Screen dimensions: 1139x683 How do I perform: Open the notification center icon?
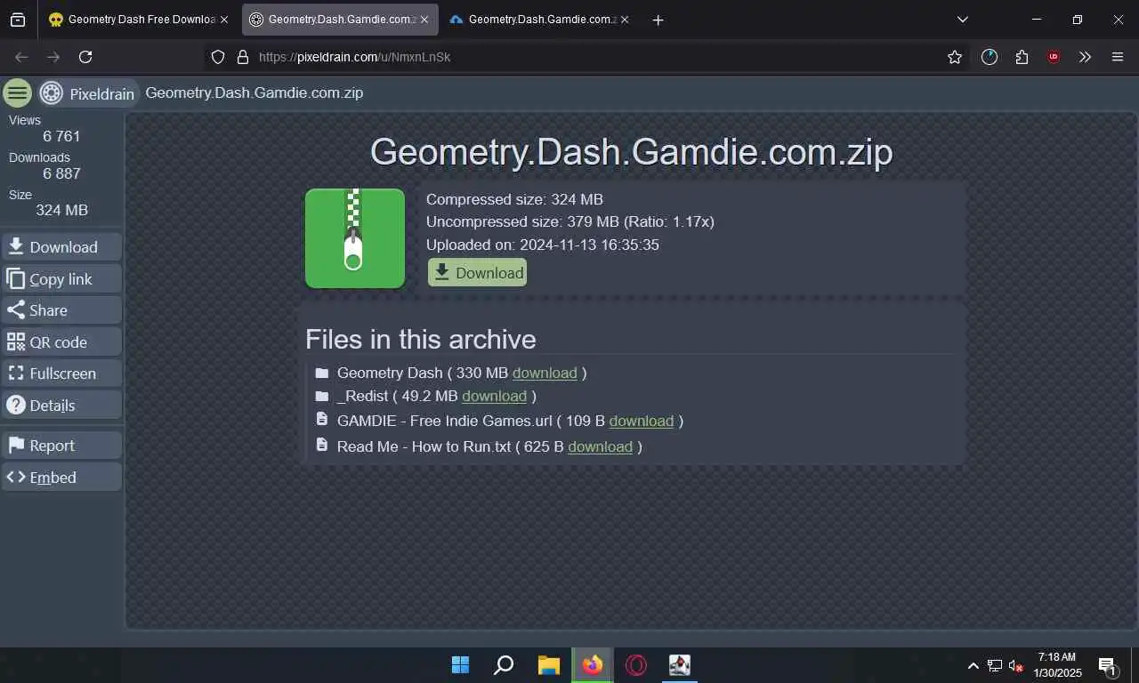point(1108,665)
